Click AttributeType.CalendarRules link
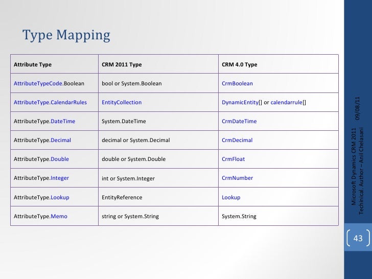 [x=50, y=103]
